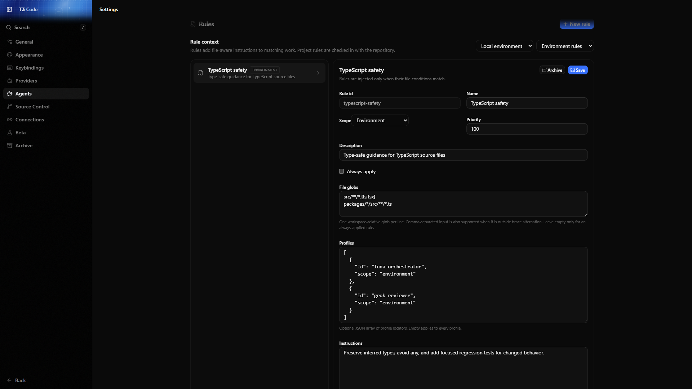Viewport: 692px width, 389px height.
Task: Click inside the File globs textarea
Action: point(463,204)
